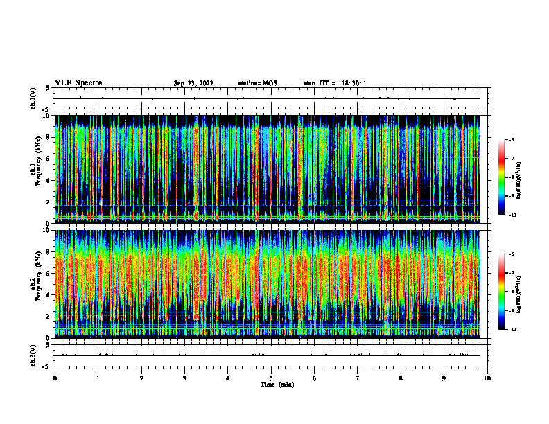Click time axis tick label "0"
This screenshot has height=424, width=549.
[55, 378]
